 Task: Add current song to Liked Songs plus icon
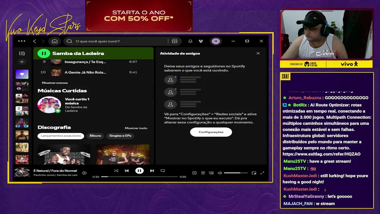click(84, 173)
